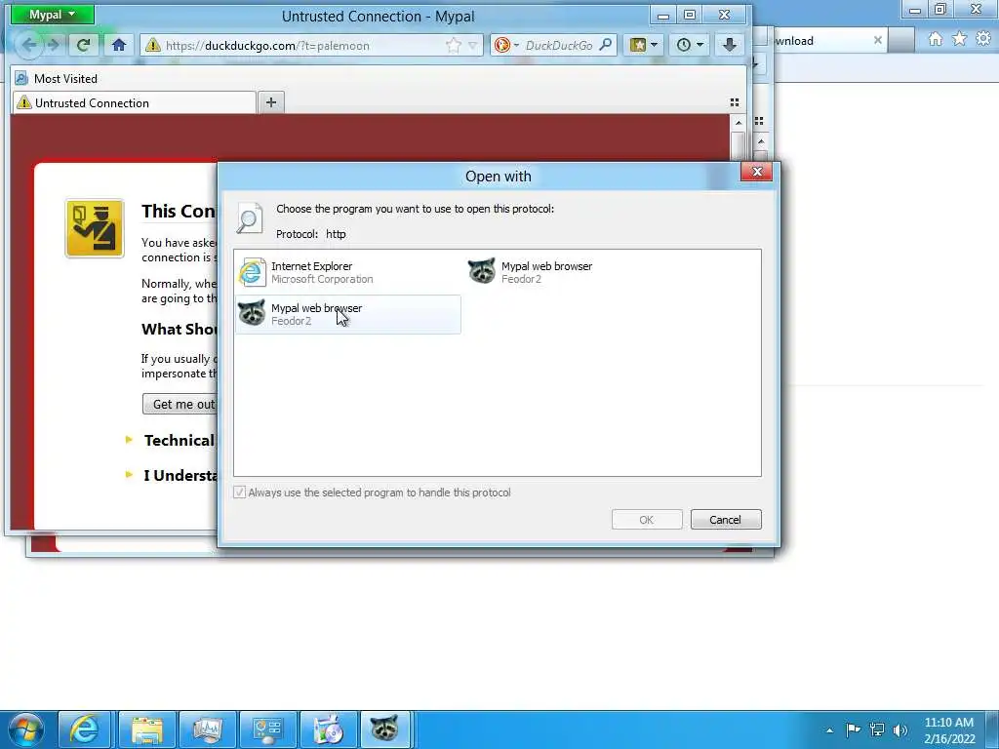This screenshot has width=999, height=749.
Task: Open the history clock button dropdown
Action: click(690, 45)
